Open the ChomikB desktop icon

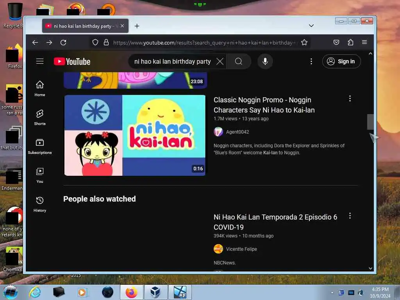click(x=13, y=259)
